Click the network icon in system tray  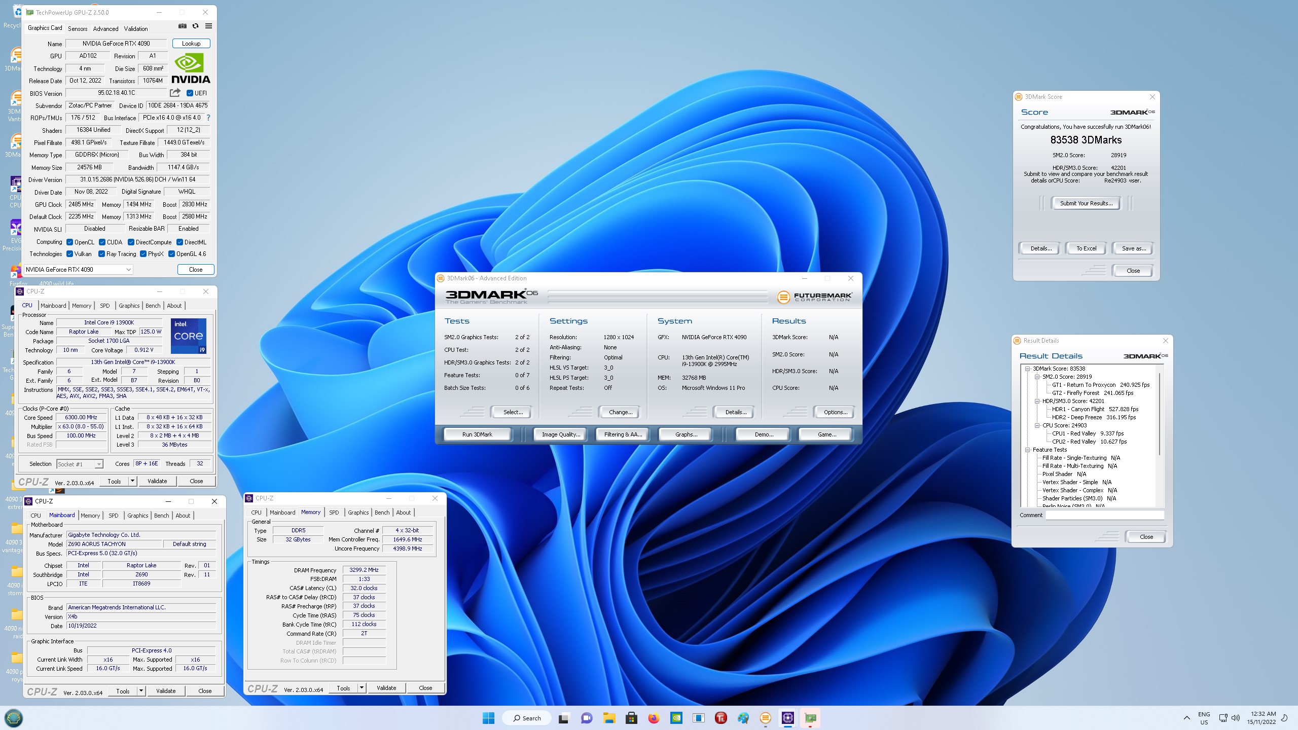(x=1223, y=718)
